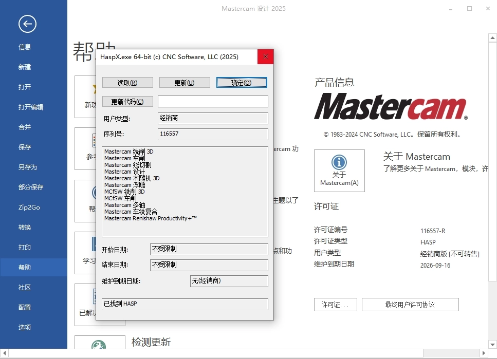497x359 pixels.
Task: Click the 更新代码(C) button
Action: tap(127, 102)
